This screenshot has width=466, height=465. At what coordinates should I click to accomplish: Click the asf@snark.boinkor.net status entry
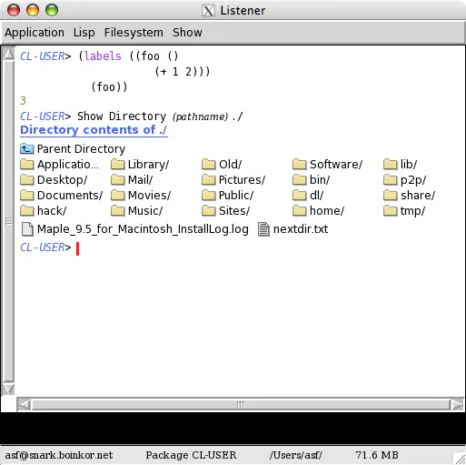59,455
